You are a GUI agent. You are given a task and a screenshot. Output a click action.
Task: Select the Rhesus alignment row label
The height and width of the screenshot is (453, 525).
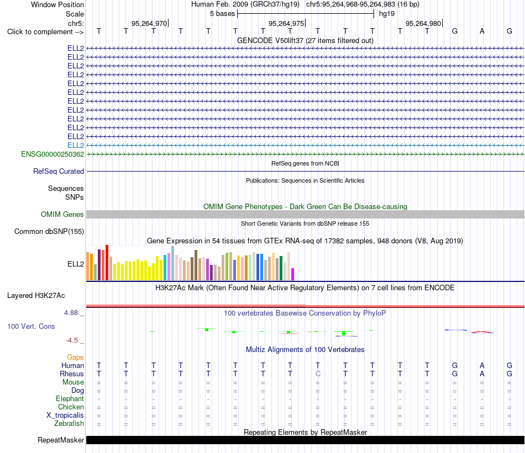click(72, 374)
